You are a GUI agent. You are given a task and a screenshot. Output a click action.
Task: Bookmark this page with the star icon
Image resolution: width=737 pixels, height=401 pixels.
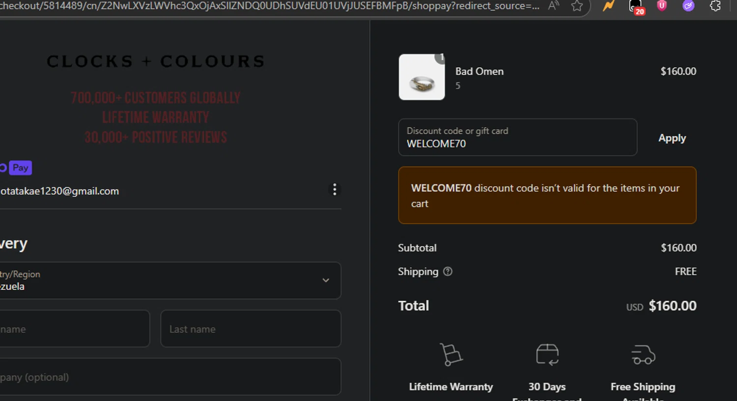(x=577, y=6)
